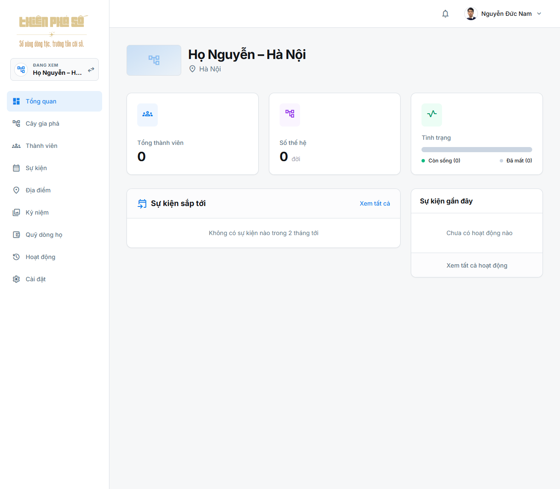
Task: Click the Thành viên people icon
Action: tap(16, 146)
